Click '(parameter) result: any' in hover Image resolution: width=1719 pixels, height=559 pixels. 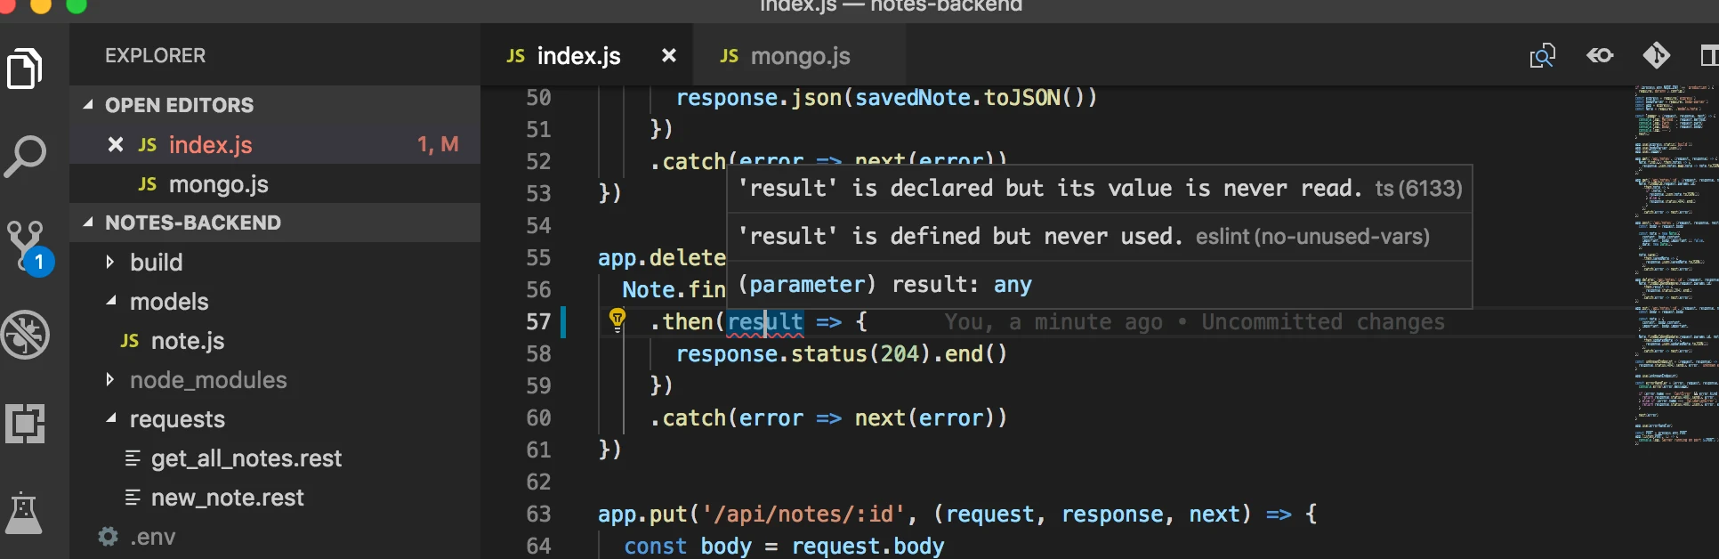point(884,284)
